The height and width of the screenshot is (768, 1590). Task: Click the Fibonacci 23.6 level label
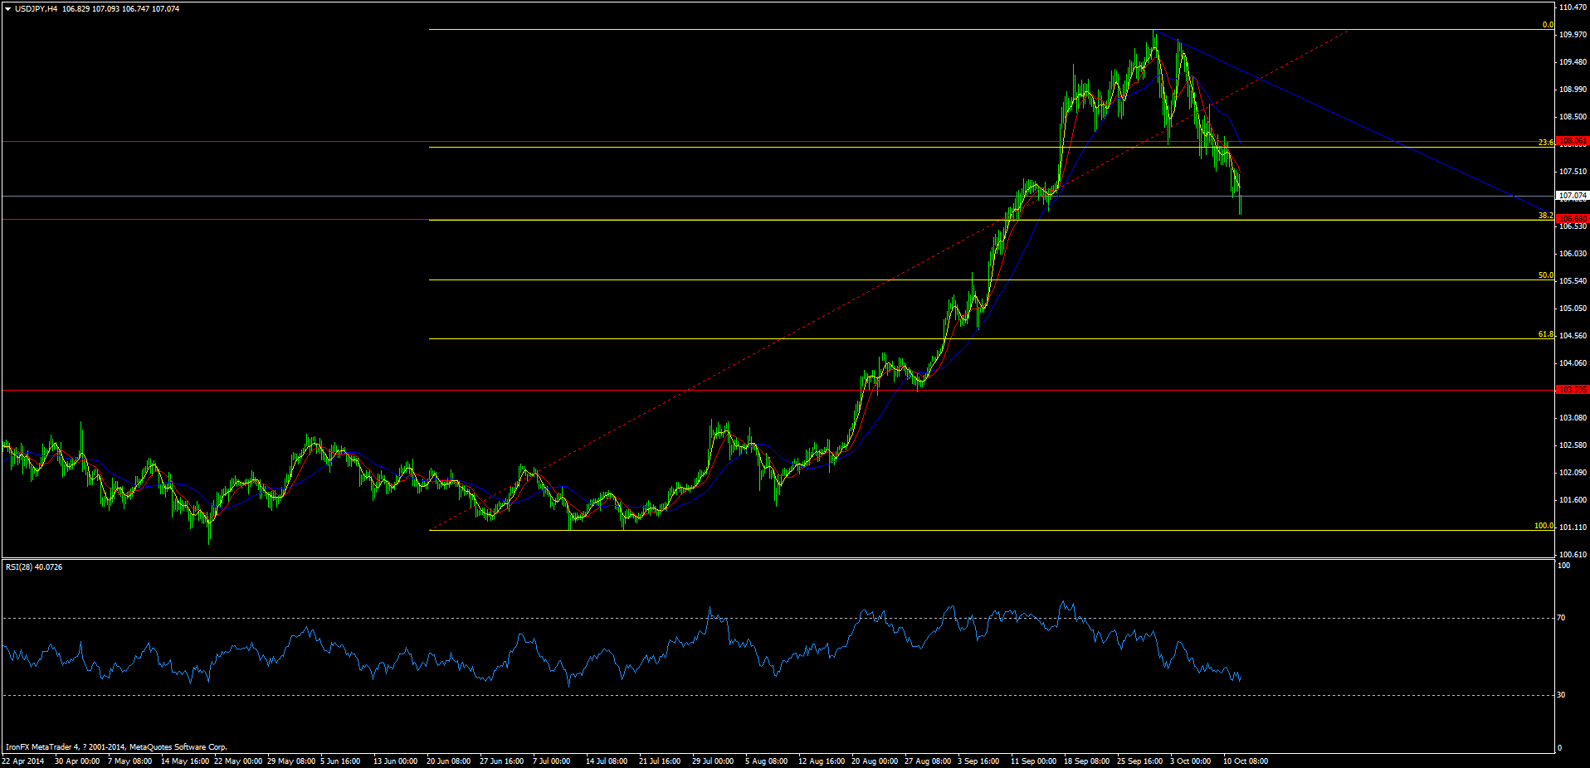(1545, 142)
